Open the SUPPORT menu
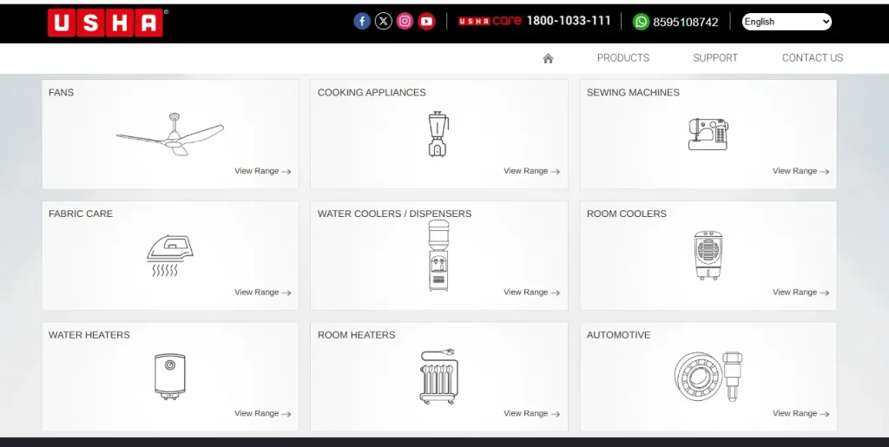This screenshot has width=889, height=447. click(715, 58)
